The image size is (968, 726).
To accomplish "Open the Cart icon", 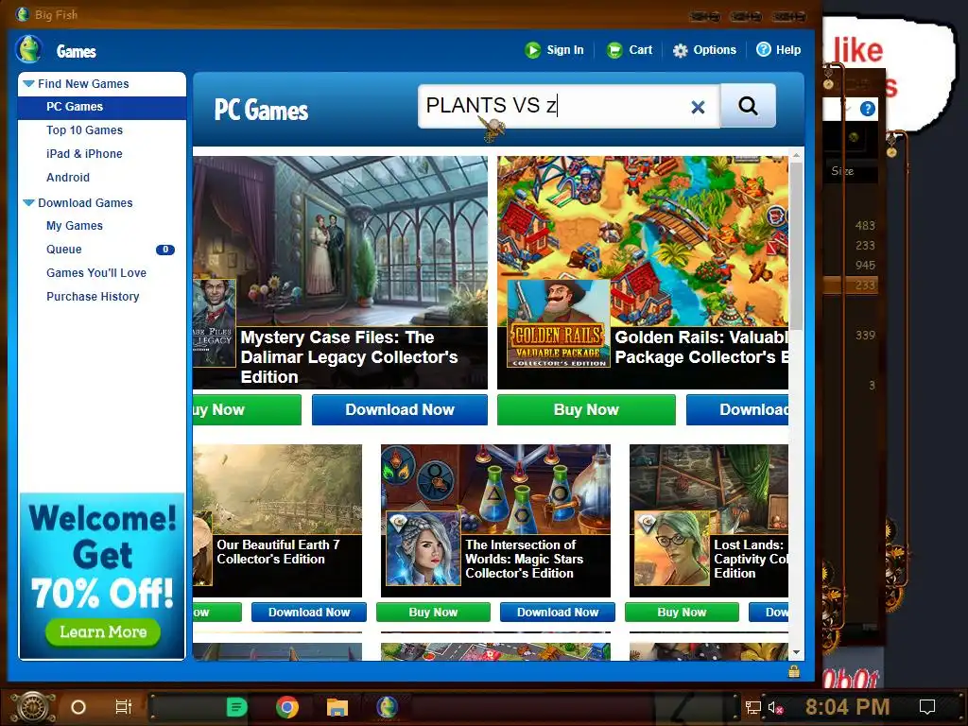I will pos(614,50).
